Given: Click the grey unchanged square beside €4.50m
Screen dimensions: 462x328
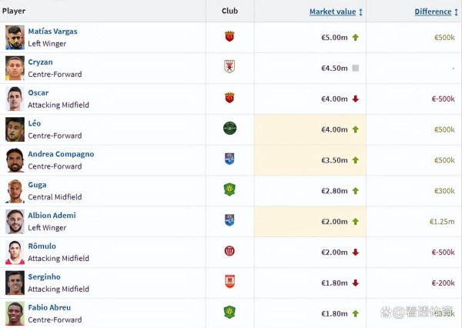Looking at the screenshot, I should click(356, 68).
